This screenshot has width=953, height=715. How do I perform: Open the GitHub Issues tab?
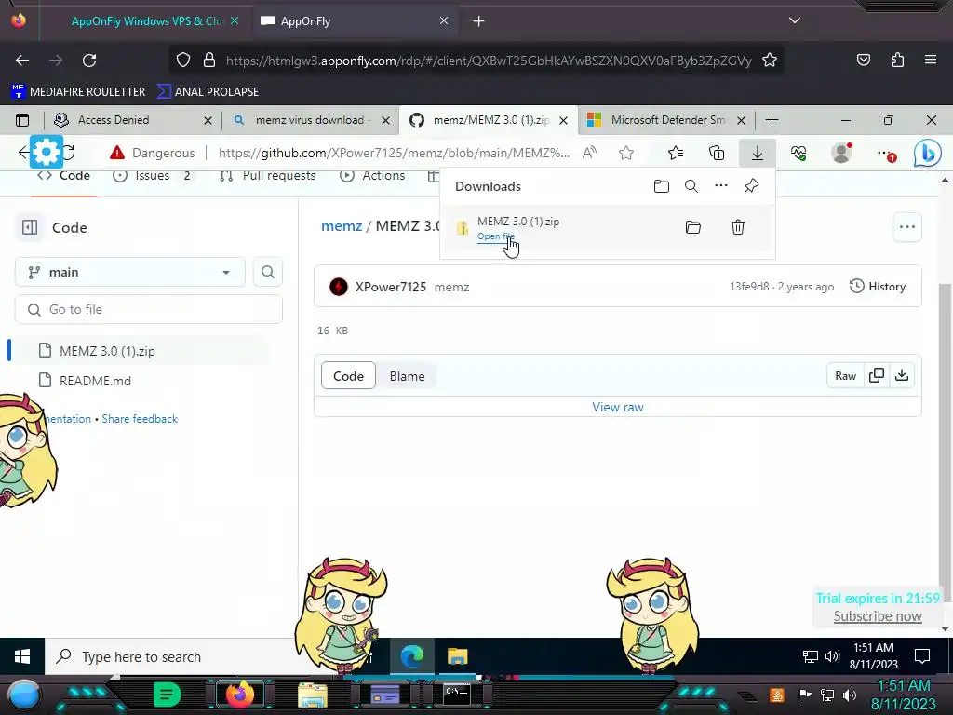152,176
